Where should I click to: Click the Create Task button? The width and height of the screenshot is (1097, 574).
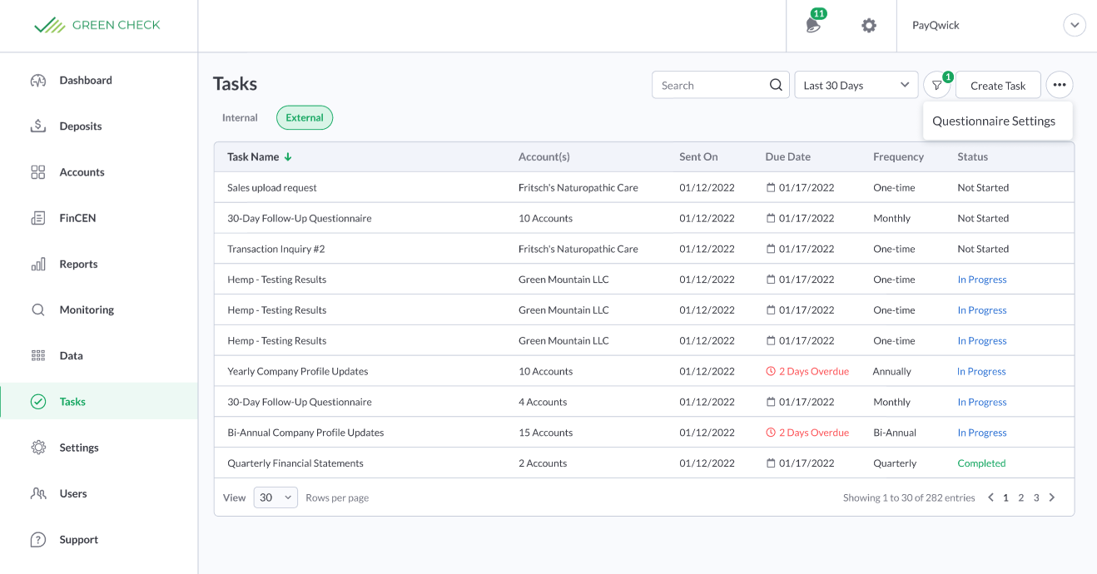coord(998,84)
